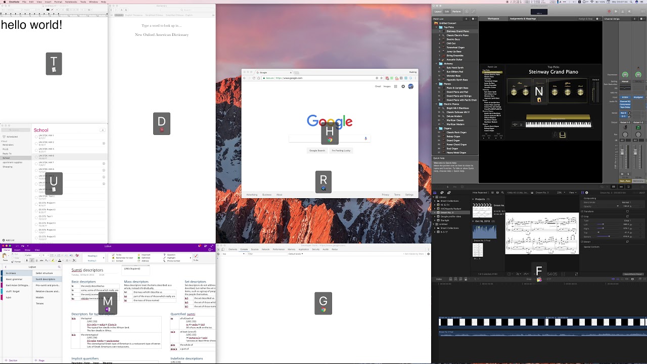Viewport: 647px width, 364px height.
Task: Open the DevTools Elements tab
Action: [x=233, y=249]
